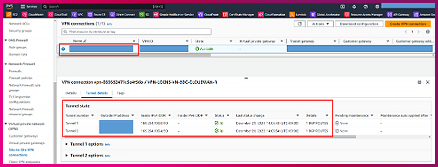
Task: Collapse the Network Firewall sidebar section
Action: pos(5,64)
